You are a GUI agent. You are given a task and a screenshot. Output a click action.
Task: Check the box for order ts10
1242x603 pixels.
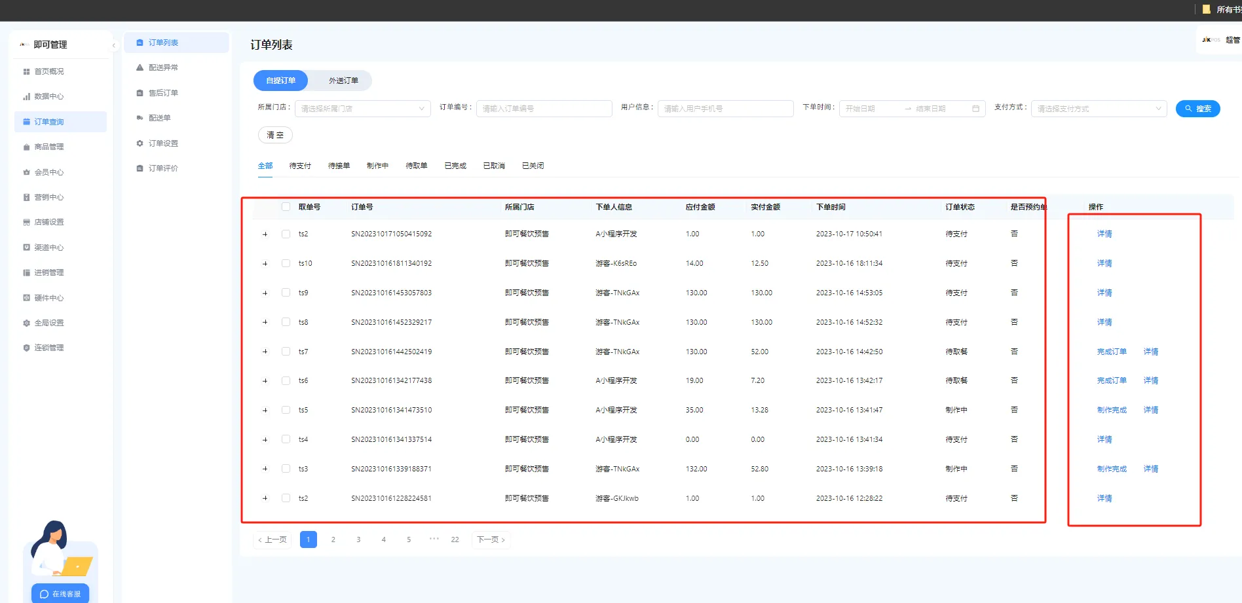point(286,263)
